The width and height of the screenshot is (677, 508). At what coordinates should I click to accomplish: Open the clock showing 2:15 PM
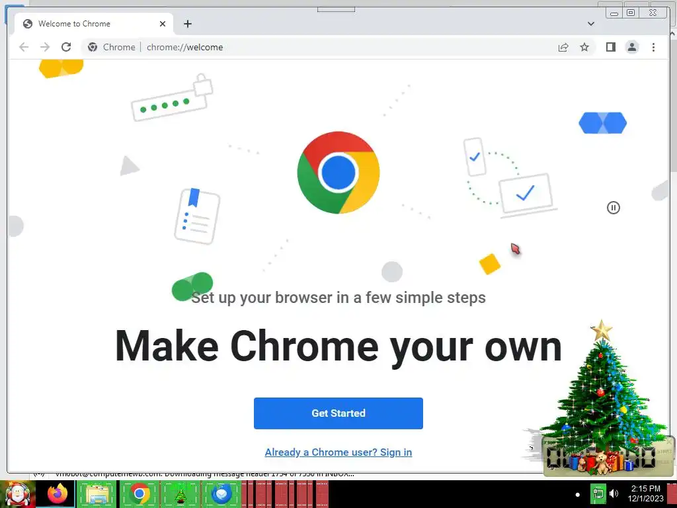[645, 493]
